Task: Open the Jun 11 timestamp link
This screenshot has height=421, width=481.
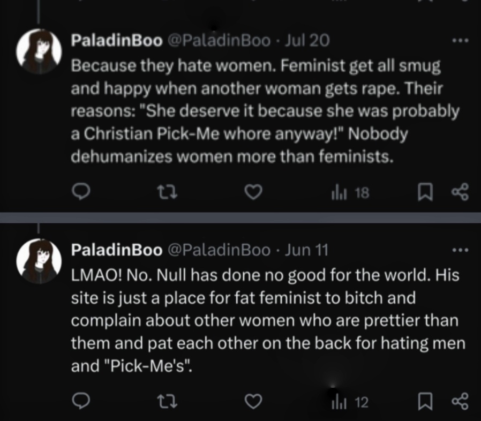Action: click(x=306, y=250)
